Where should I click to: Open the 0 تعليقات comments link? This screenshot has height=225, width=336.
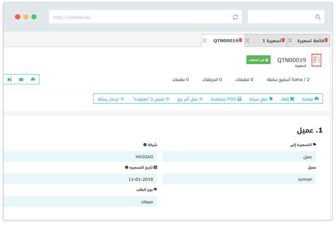tap(242, 80)
